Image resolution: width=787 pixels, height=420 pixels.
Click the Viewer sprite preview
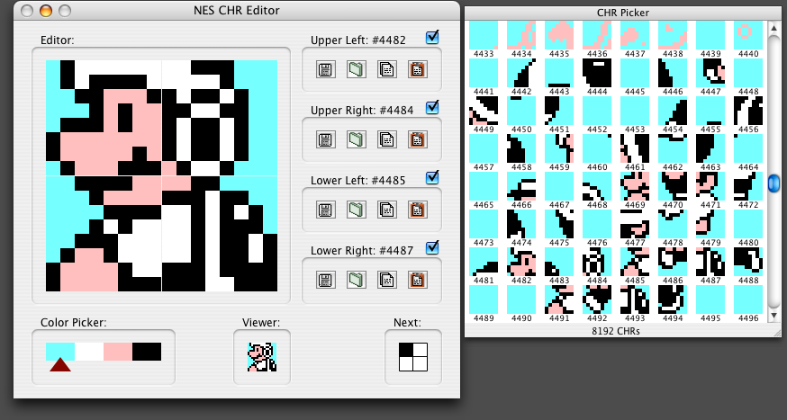click(x=262, y=357)
